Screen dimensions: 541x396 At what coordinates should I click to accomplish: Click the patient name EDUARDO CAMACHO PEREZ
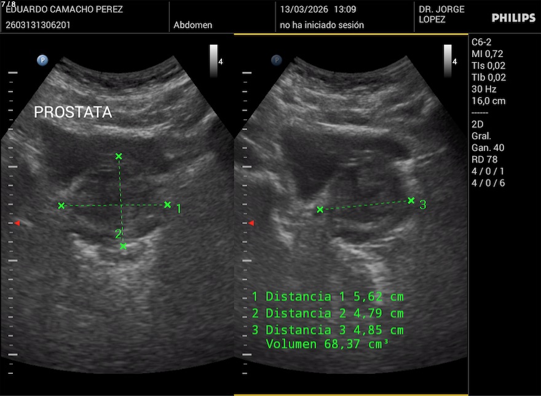[64, 10]
